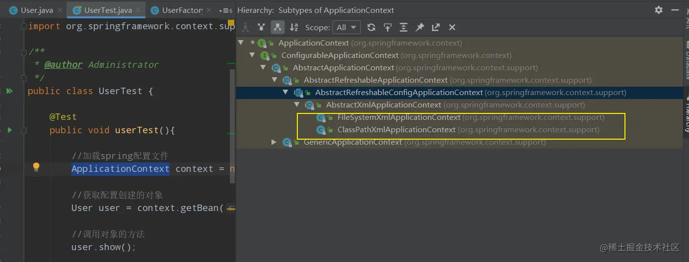Export hierarchy to a text file

(436, 27)
